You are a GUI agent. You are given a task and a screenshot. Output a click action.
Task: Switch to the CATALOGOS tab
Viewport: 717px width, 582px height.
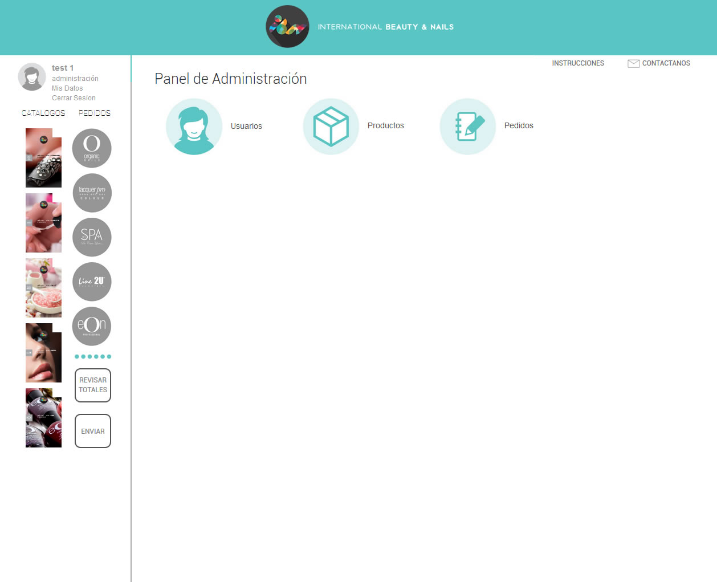[x=43, y=113]
